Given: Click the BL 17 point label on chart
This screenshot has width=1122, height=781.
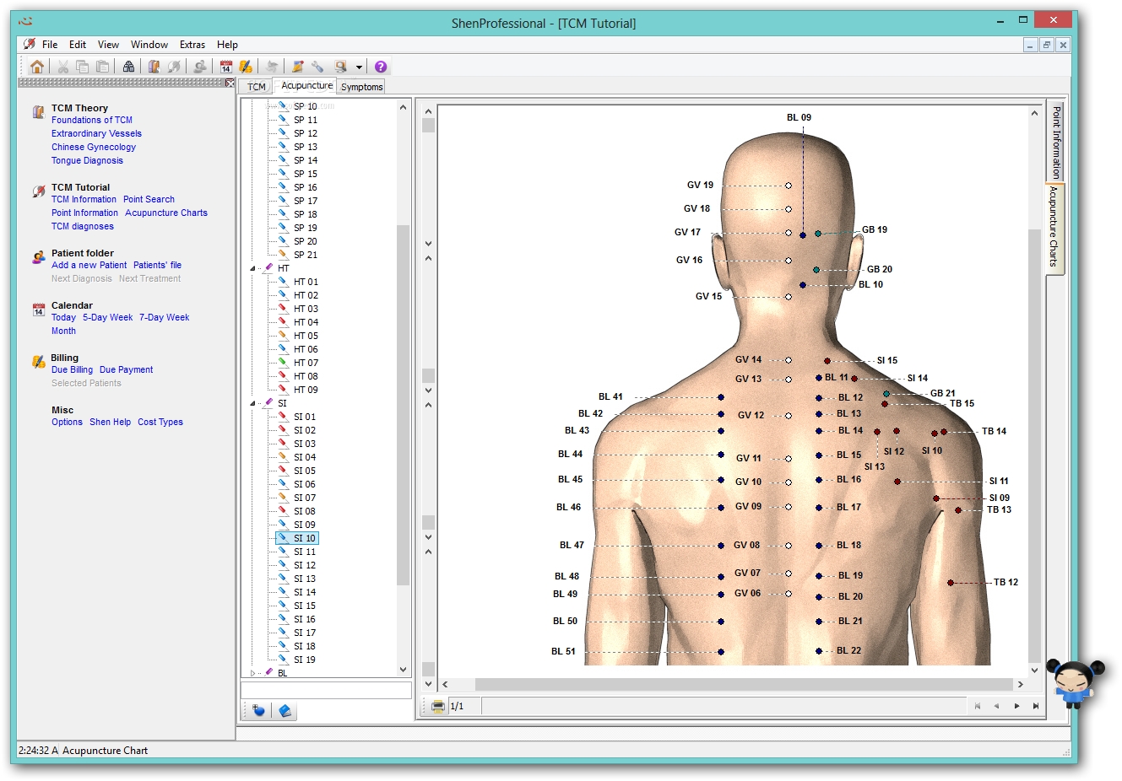Looking at the screenshot, I should (x=848, y=507).
